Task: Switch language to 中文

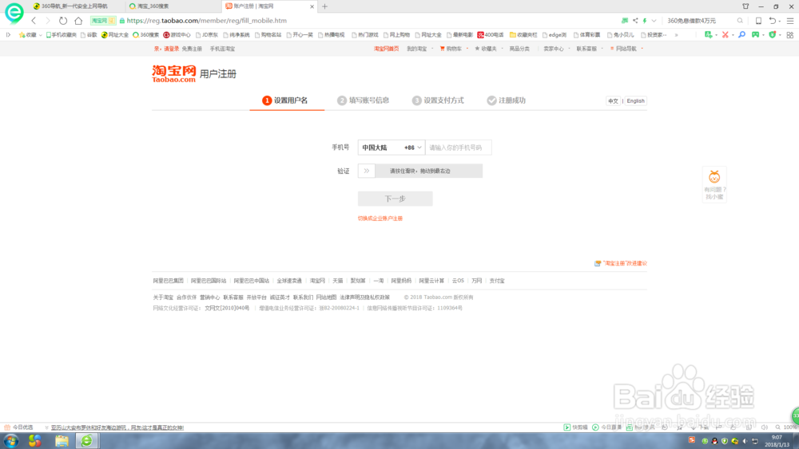Action: click(x=613, y=101)
